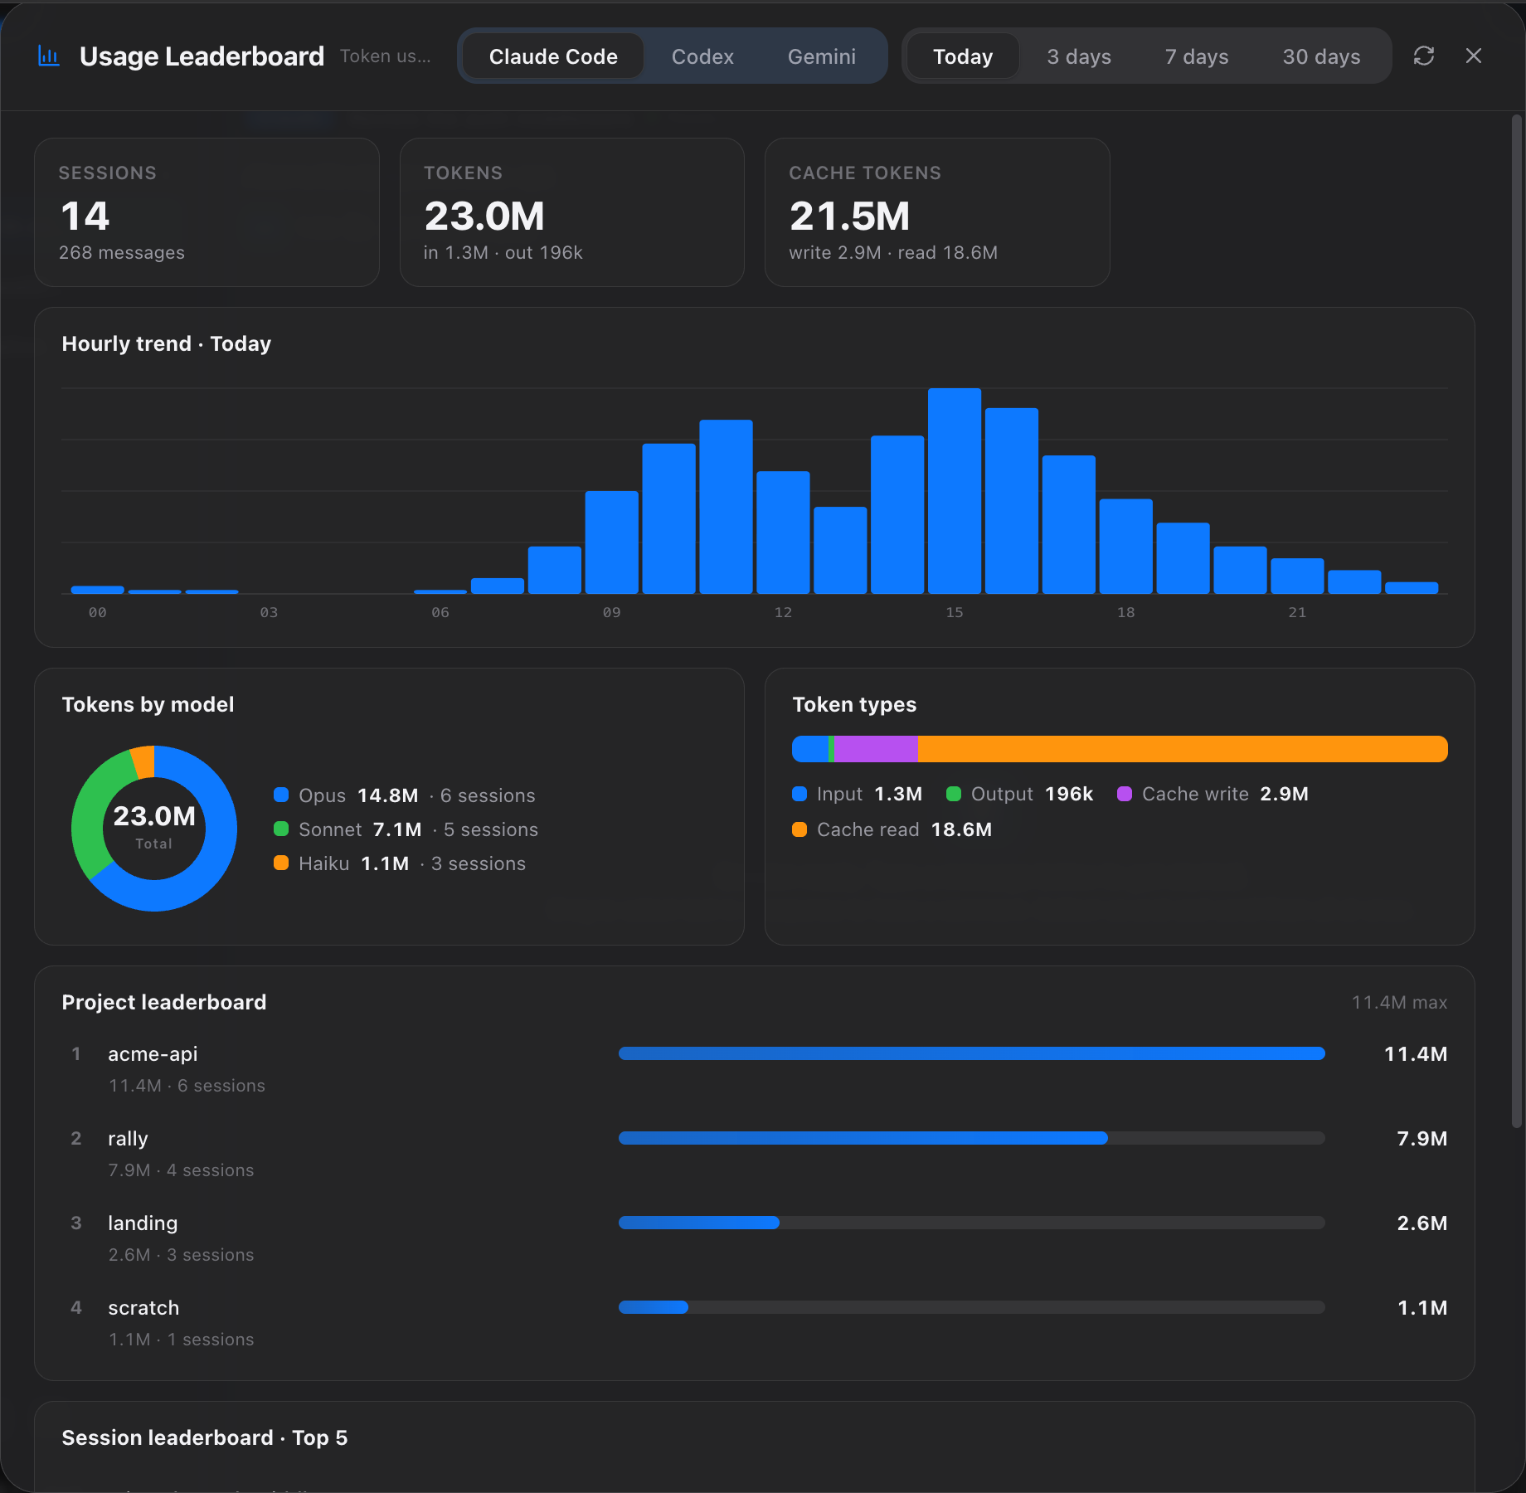Click the hourly bar at hour 18
The width and height of the screenshot is (1526, 1493).
[1125, 547]
